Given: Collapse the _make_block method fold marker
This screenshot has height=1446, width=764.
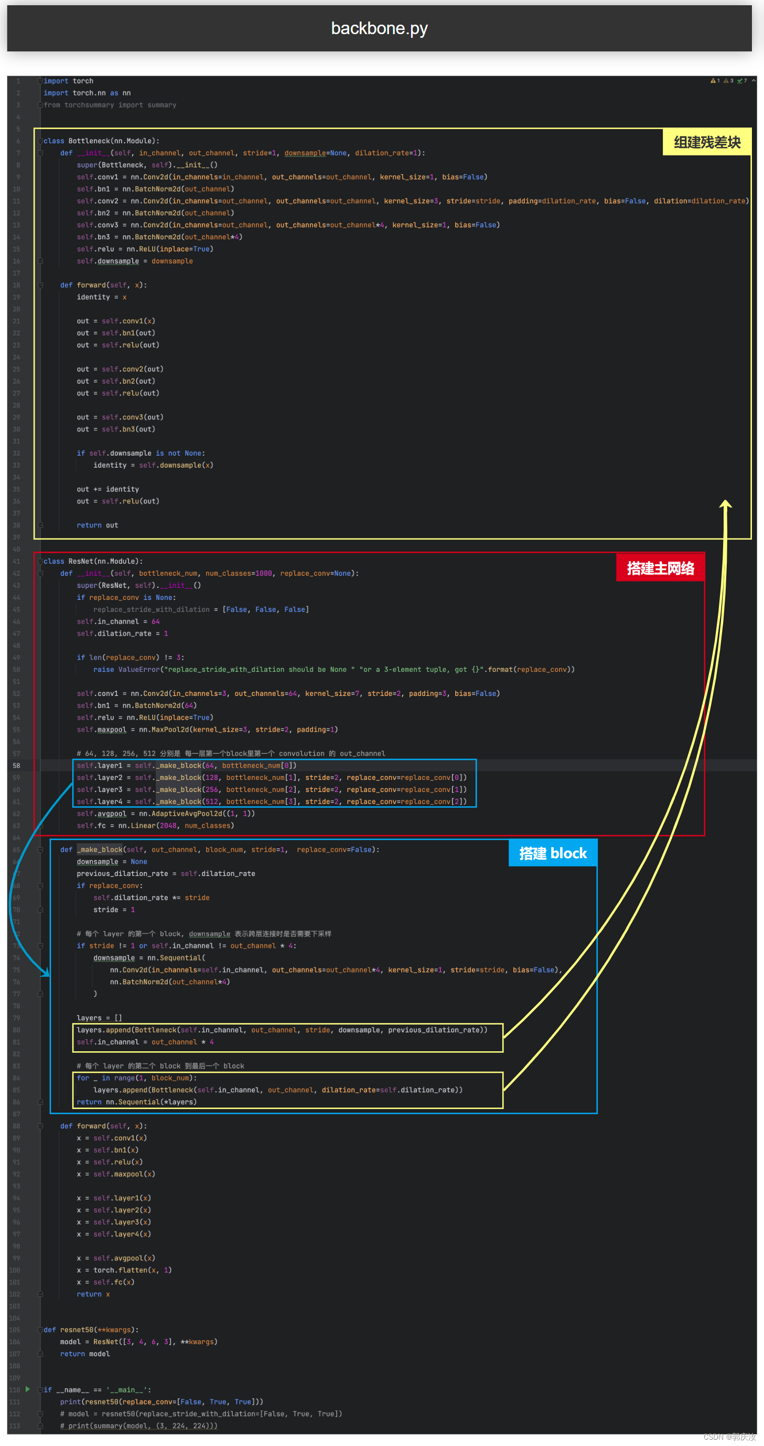Looking at the screenshot, I should [x=40, y=849].
